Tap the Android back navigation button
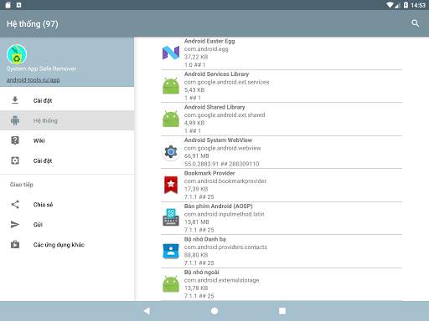This screenshot has width=429, height=321. click(x=147, y=311)
